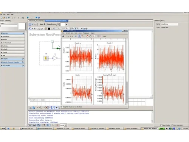Click the table block in the diagram
Screen dimensions: 189x142
coord(46,58)
